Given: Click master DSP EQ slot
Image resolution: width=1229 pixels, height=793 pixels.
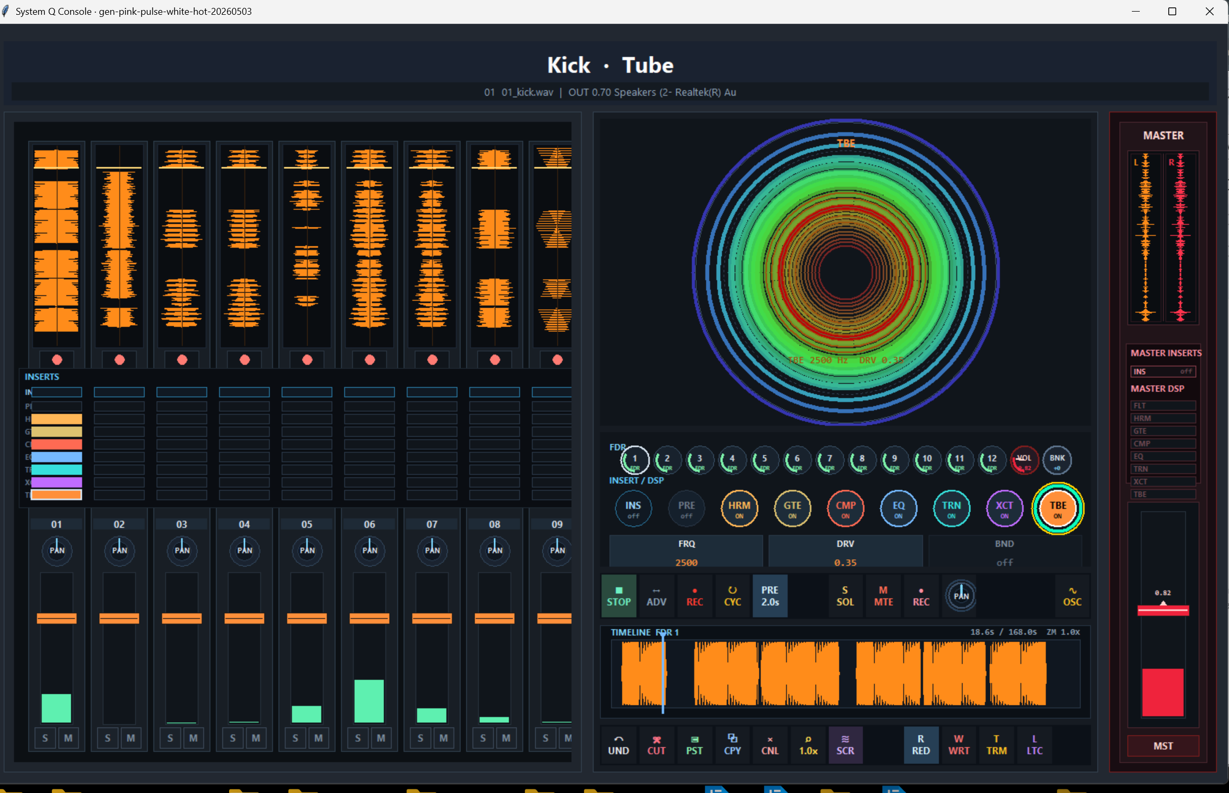Looking at the screenshot, I should pos(1163,456).
